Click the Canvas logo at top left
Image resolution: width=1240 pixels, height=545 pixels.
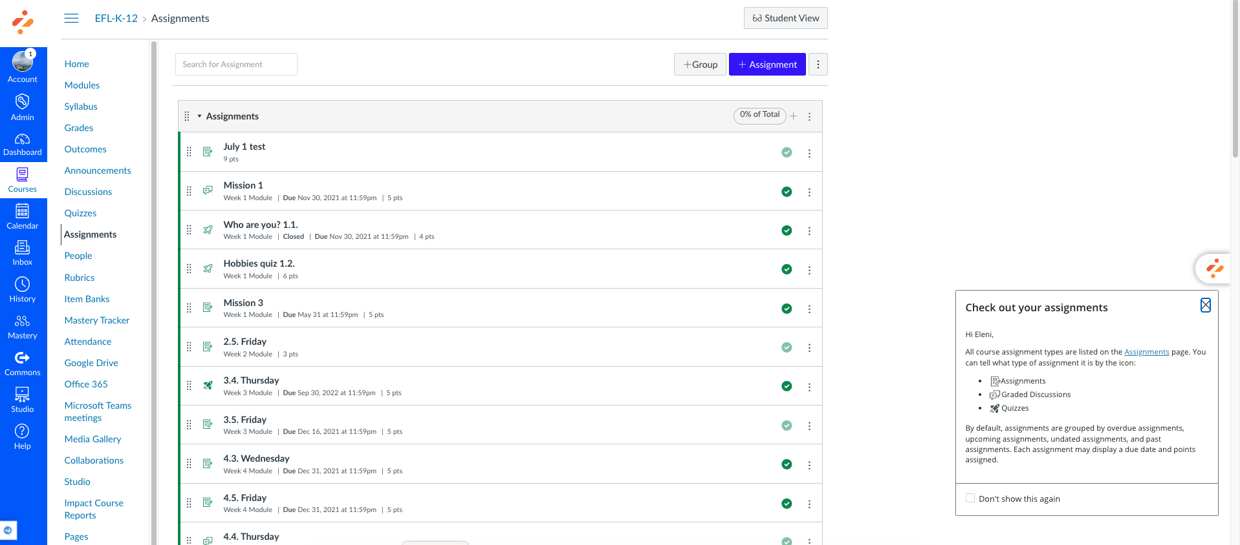pyautogui.click(x=23, y=22)
